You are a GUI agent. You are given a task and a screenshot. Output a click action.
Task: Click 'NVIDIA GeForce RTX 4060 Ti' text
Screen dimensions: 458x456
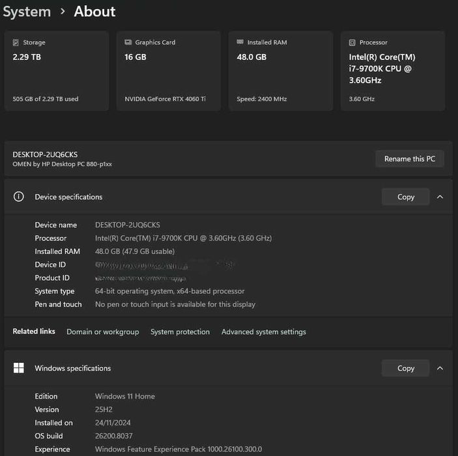(165, 99)
